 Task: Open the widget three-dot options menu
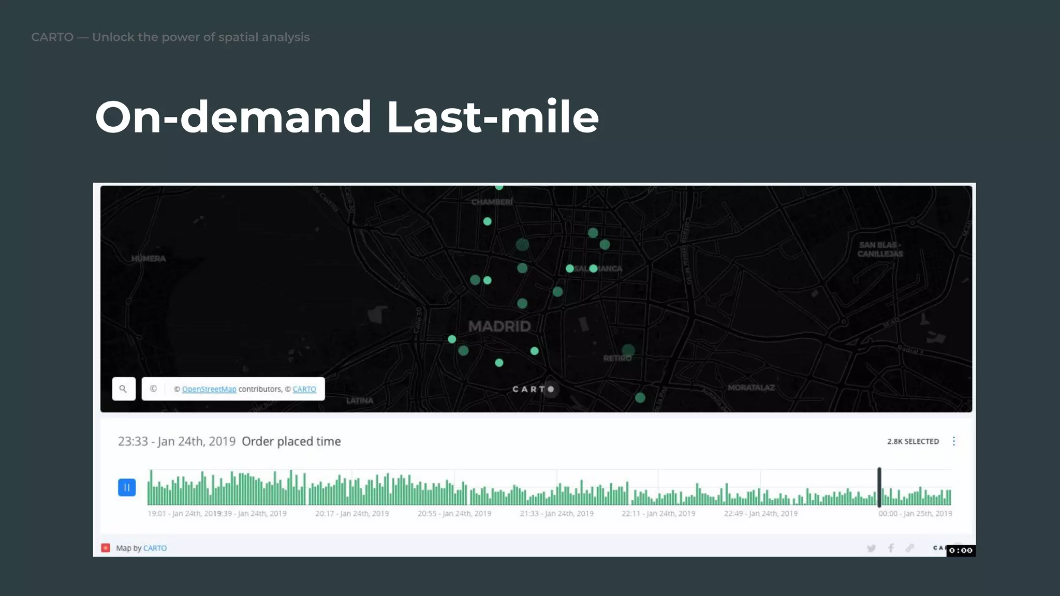tap(954, 441)
